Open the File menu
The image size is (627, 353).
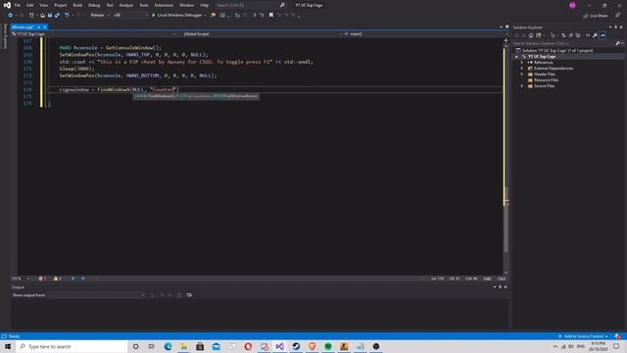pos(18,5)
